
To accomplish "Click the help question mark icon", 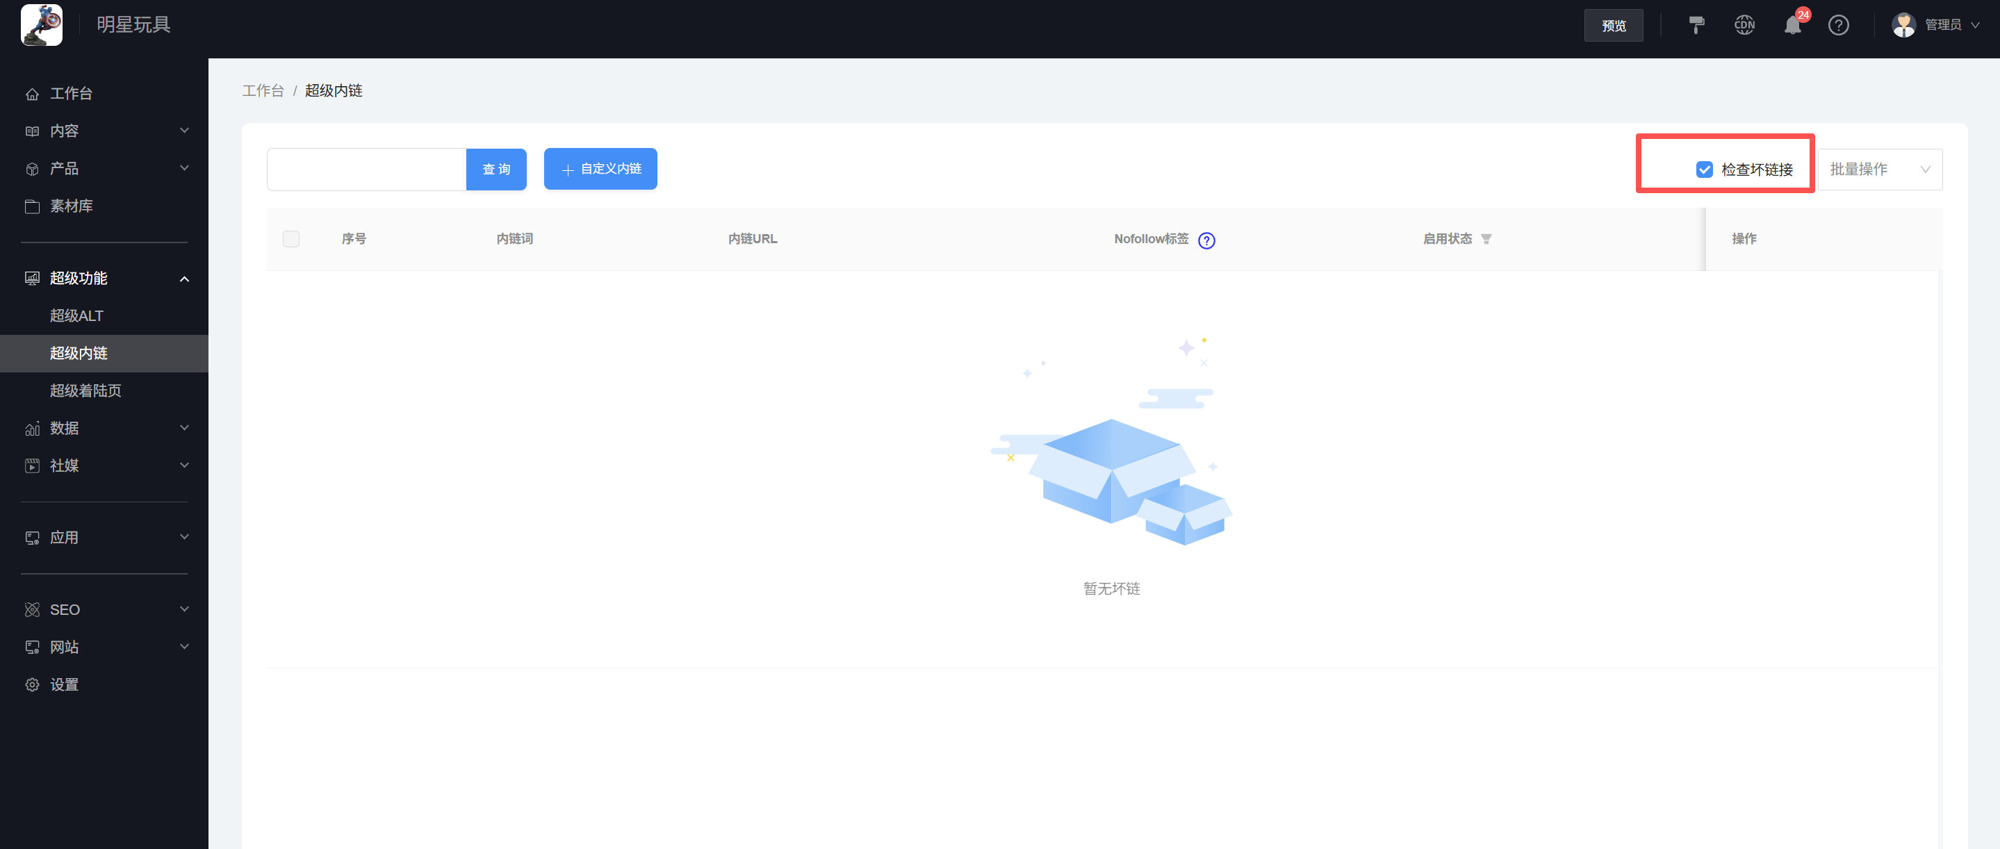I will tap(1839, 26).
